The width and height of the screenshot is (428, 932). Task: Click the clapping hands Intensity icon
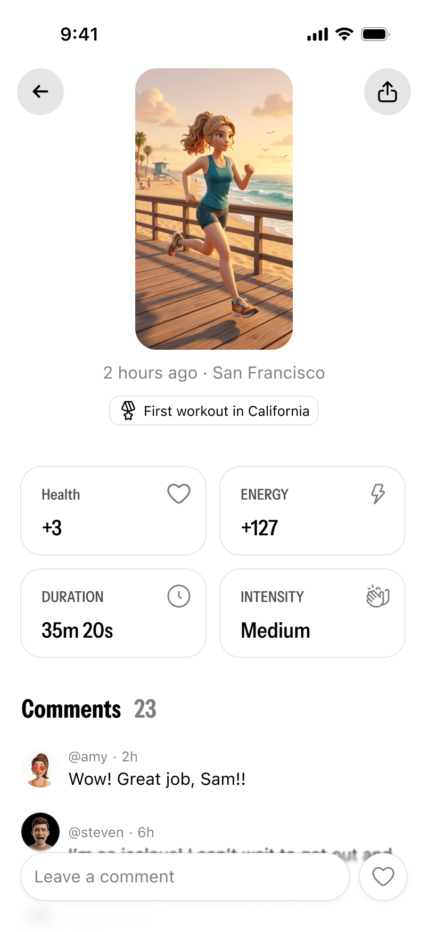coord(378,596)
